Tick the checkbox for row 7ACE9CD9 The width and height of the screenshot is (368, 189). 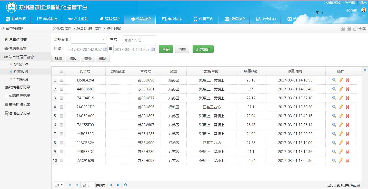(x=62, y=107)
